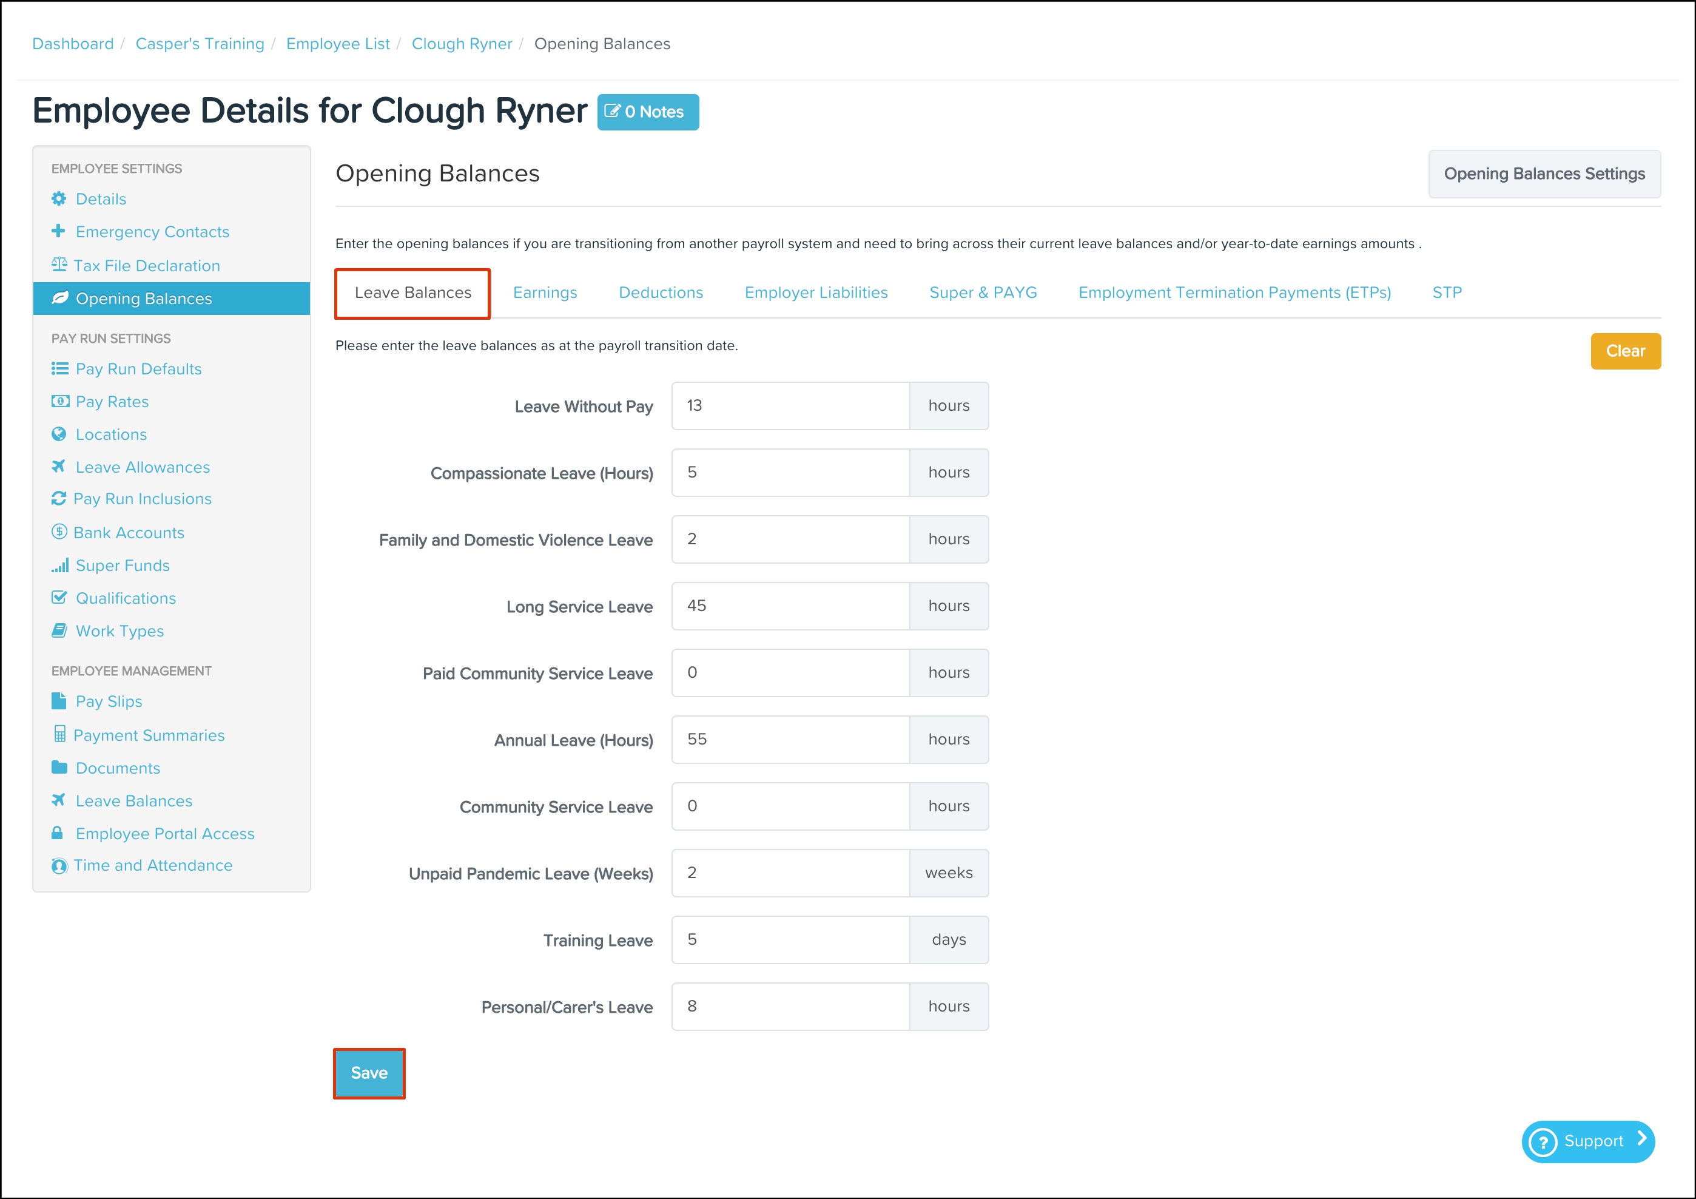Click the gear icon beside Details
1696x1199 pixels.
[59, 199]
